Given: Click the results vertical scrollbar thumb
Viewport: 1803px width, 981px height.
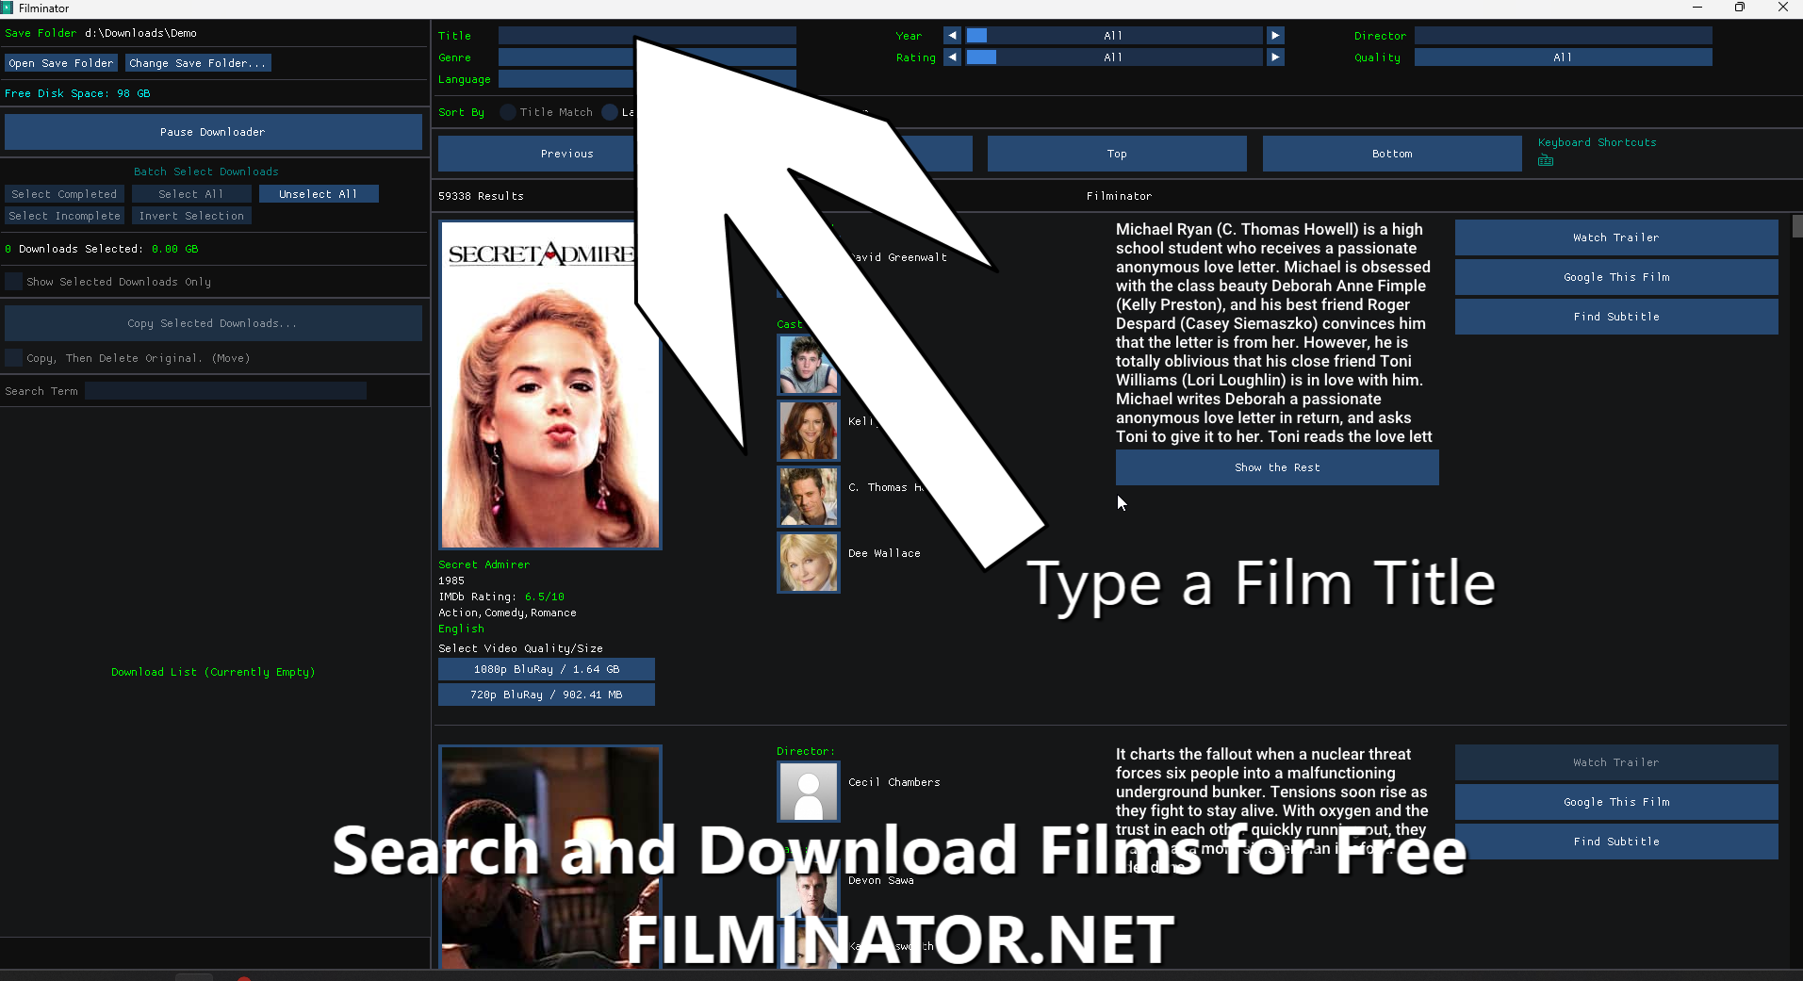Looking at the screenshot, I should click(x=1796, y=226).
